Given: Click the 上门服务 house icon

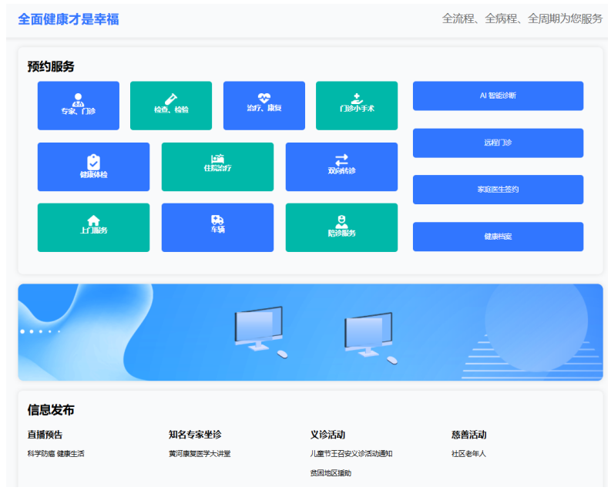Looking at the screenshot, I should click(x=93, y=220).
